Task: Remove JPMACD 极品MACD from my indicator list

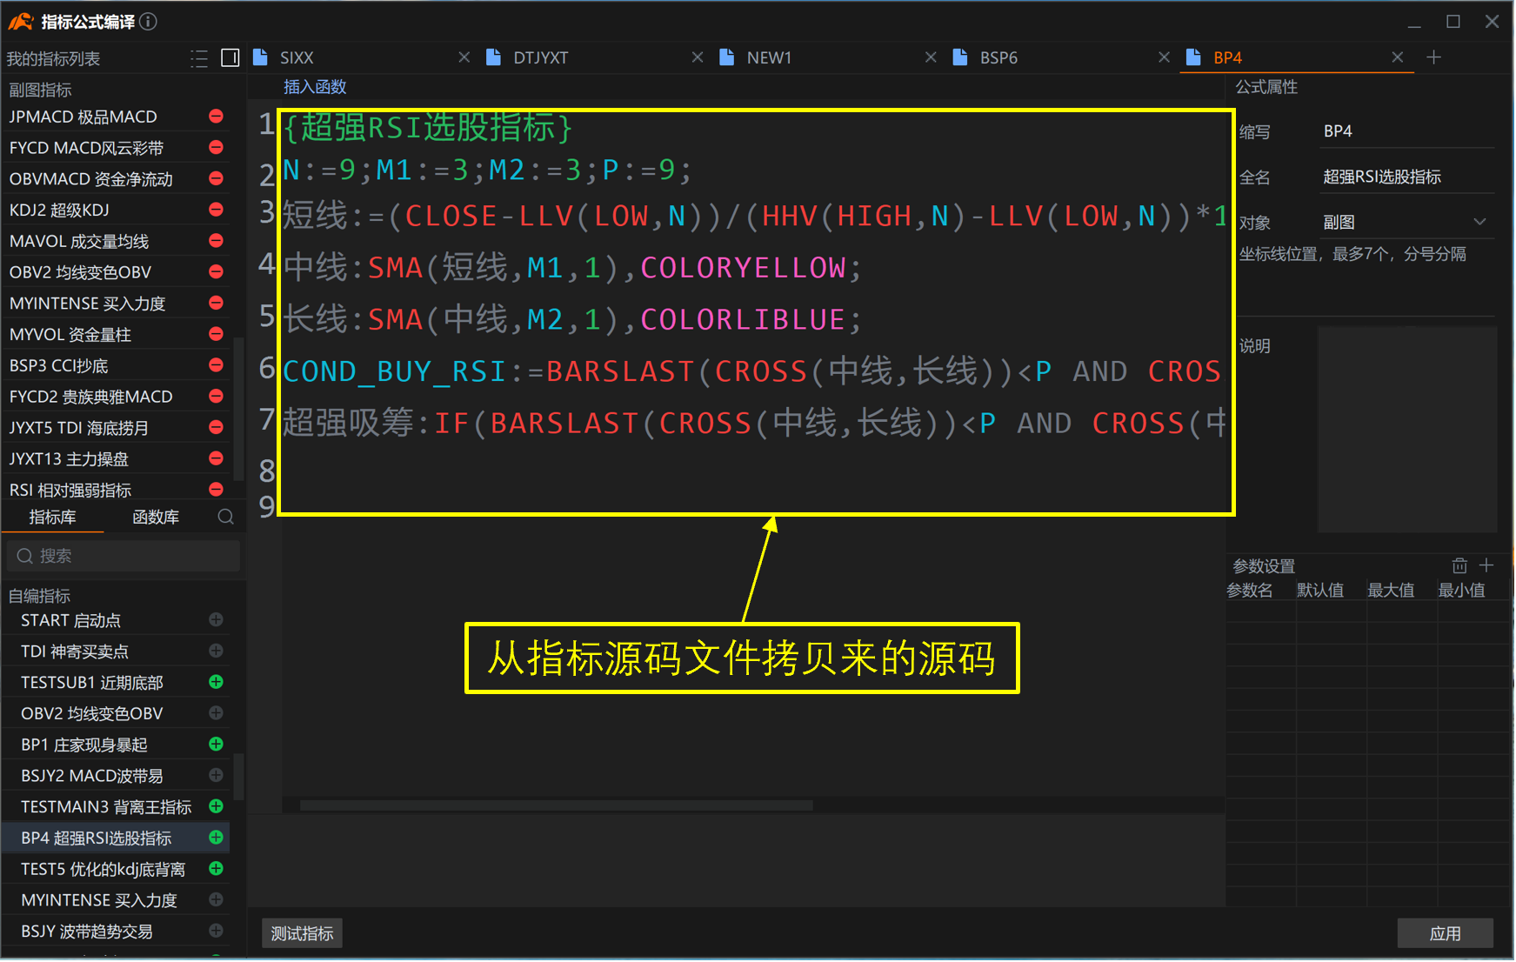Action: pos(216,117)
